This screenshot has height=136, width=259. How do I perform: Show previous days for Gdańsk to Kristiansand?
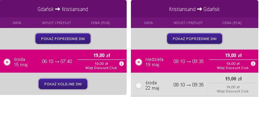point(63,39)
